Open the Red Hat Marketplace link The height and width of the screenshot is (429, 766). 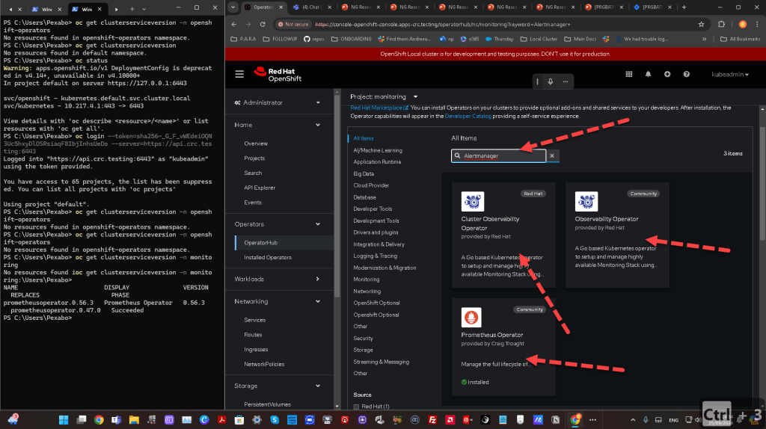coord(379,108)
